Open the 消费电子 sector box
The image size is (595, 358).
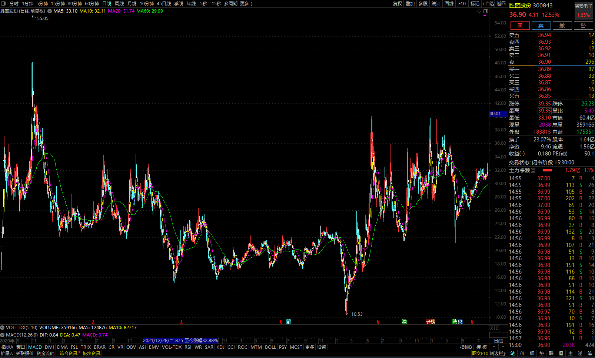click(x=584, y=11)
